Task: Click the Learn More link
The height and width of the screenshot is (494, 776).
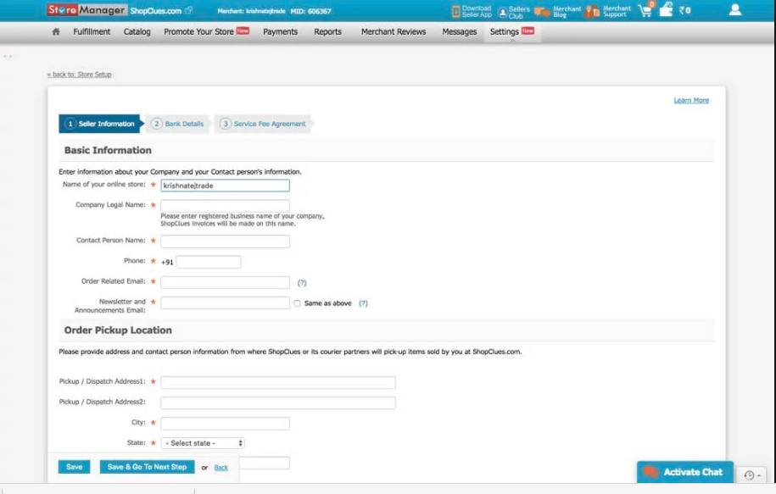Action: pos(691,100)
